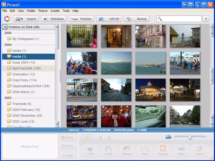Clear the Picture Tray
Screen dimensions: 215x161
(x=68, y=146)
